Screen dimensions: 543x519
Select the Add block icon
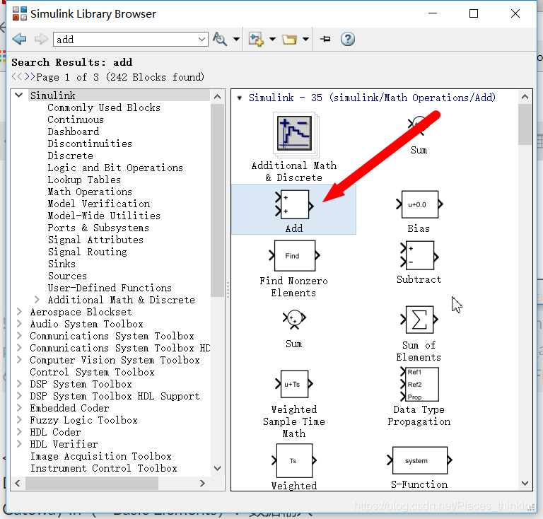[x=294, y=204]
